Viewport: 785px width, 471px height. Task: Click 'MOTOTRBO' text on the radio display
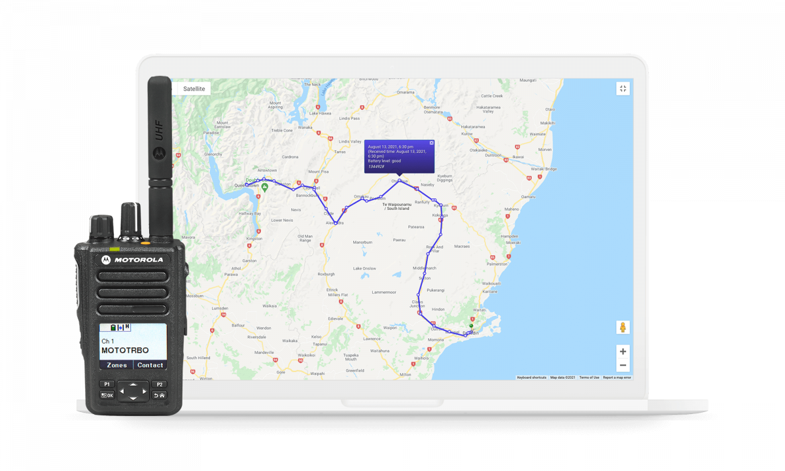click(x=125, y=351)
